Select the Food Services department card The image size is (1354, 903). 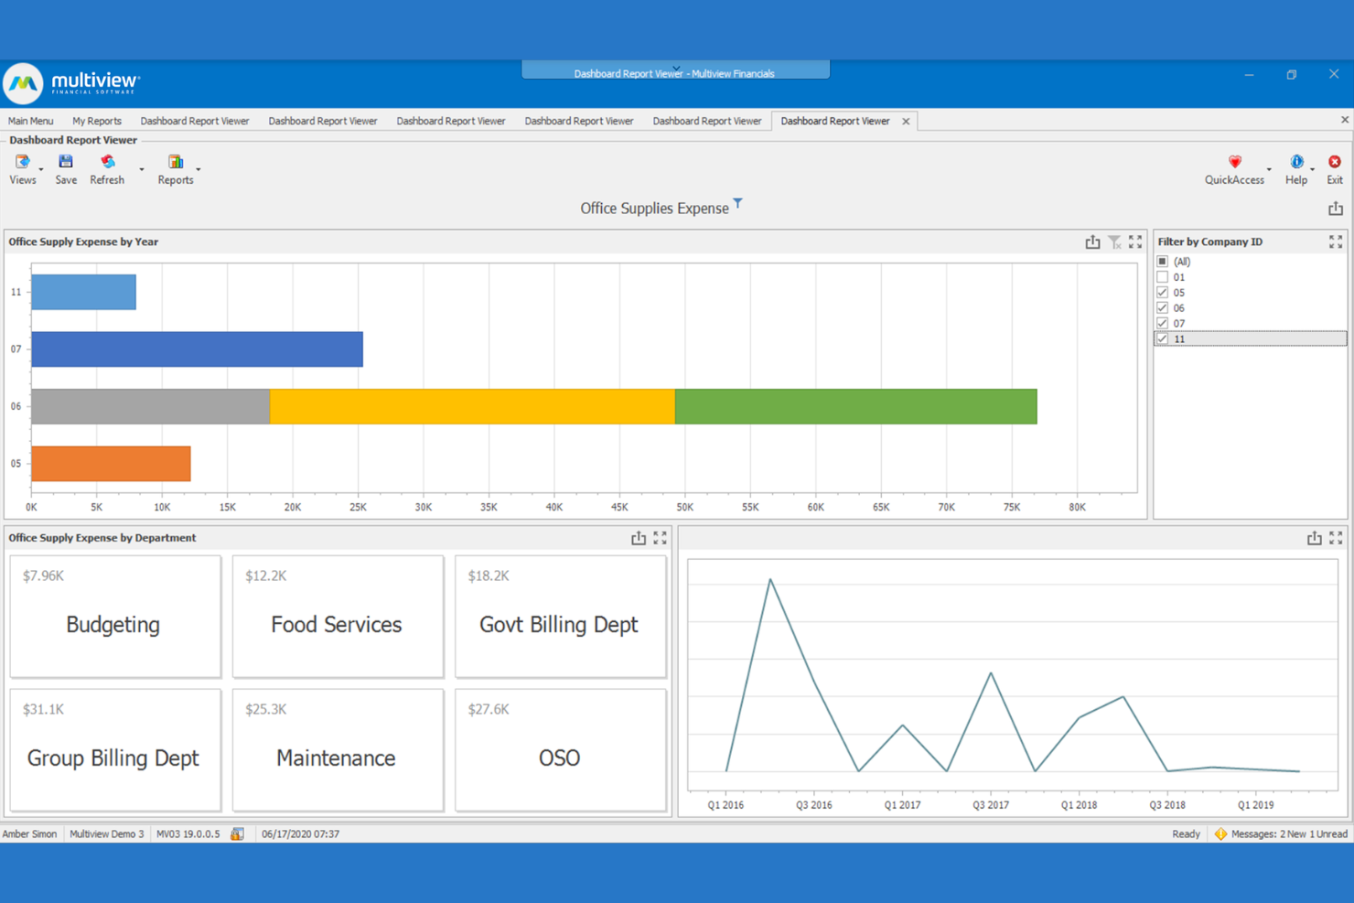338,617
